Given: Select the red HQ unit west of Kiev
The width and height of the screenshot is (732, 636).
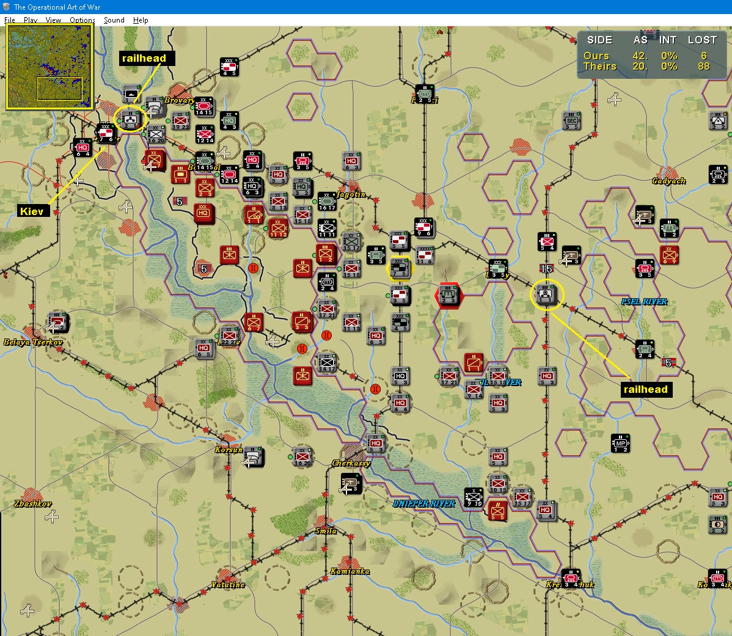Looking at the screenshot, I should 82,147.
